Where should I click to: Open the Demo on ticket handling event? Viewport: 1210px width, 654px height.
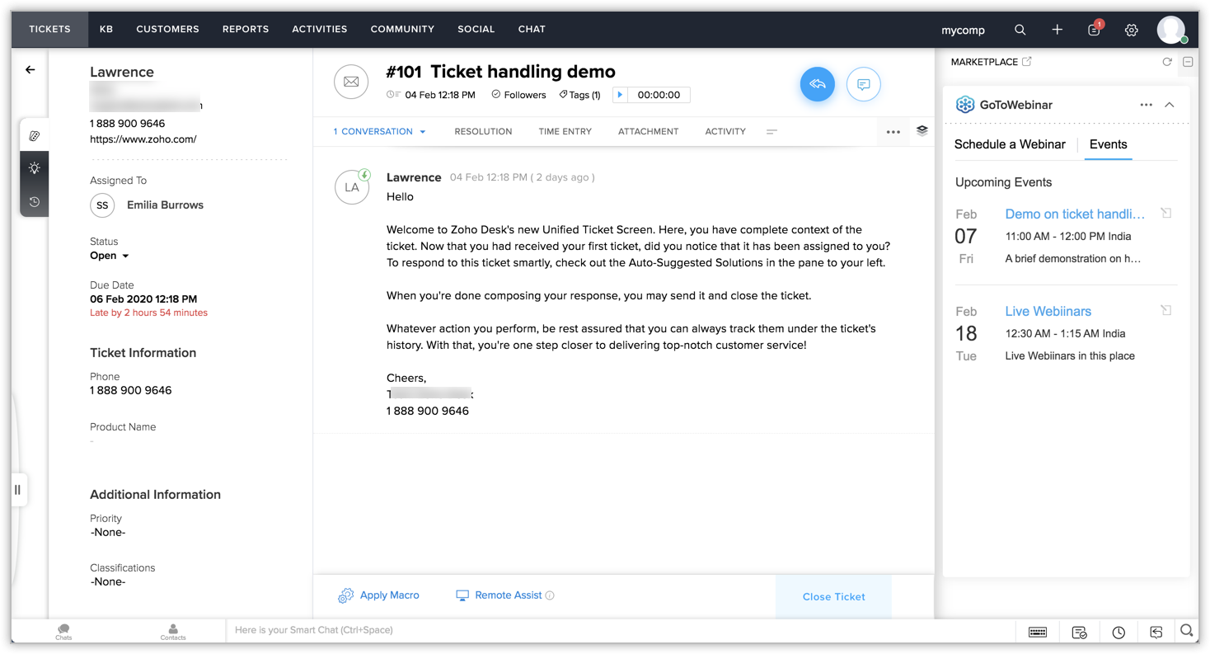(x=1075, y=214)
